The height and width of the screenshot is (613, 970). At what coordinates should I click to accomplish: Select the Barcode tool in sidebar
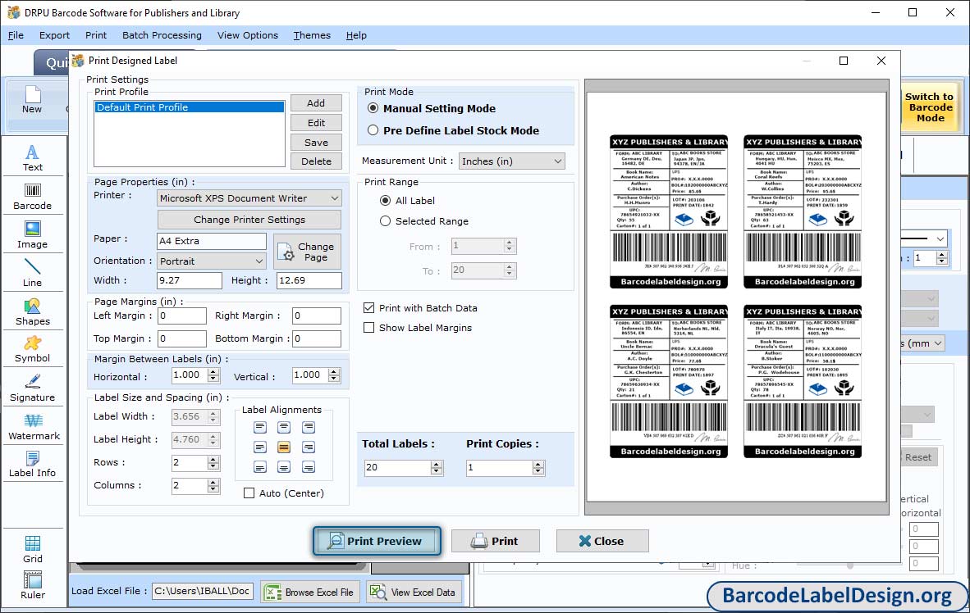tap(32, 198)
